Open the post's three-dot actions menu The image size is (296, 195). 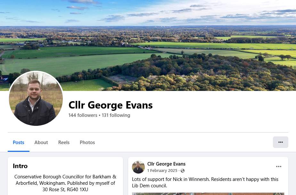[x=279, y=167]
